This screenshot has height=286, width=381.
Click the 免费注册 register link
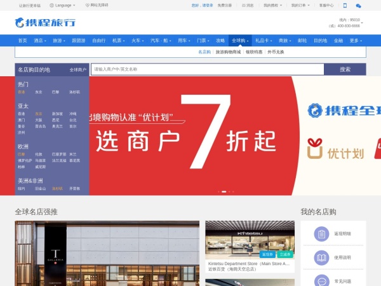coord(225,5)
